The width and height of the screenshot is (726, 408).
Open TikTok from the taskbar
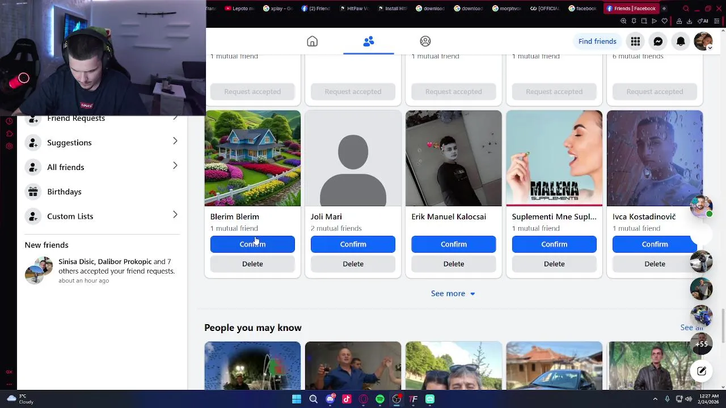tap(347, 399)
